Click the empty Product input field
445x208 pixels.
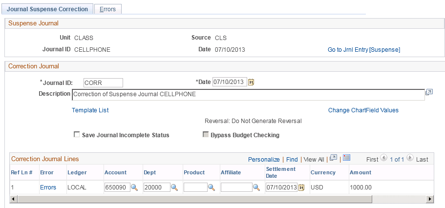click(195, 187)
